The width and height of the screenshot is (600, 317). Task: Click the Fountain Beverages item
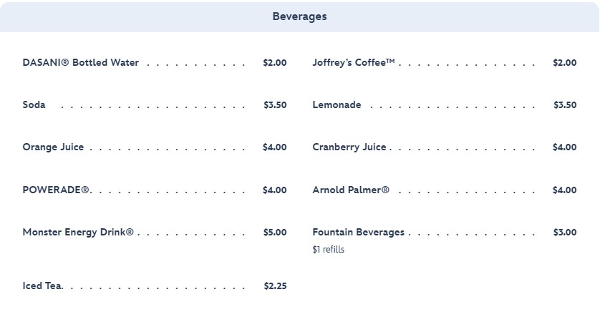pos(358,233)
